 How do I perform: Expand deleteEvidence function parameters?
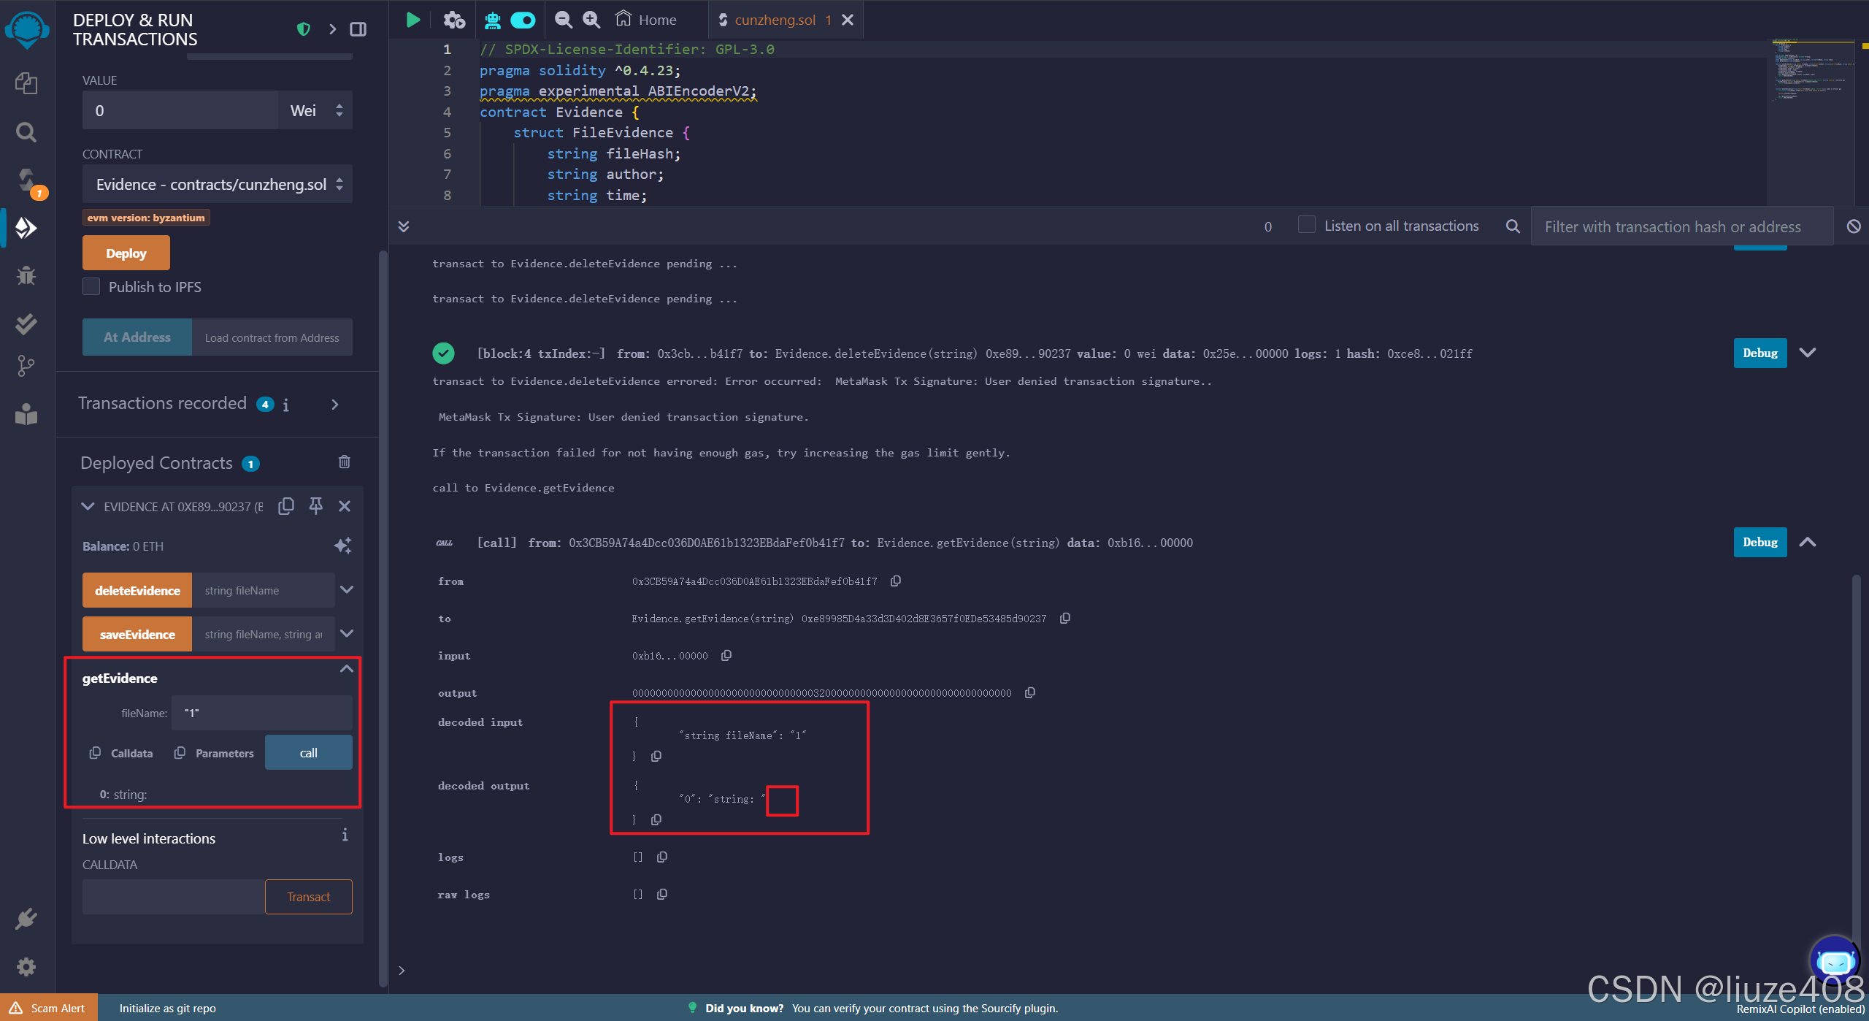tap(347, 589)
